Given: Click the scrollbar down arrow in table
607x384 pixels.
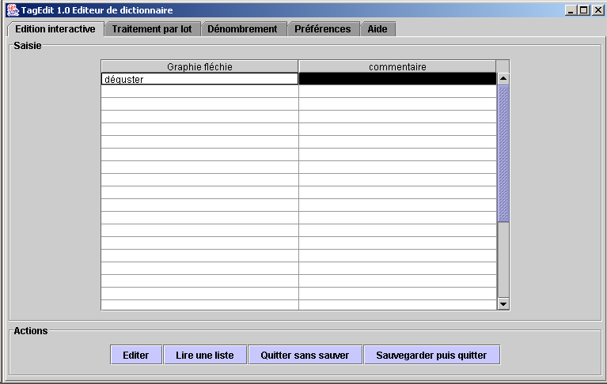Looking at the screenshot, I should (503, 304).
